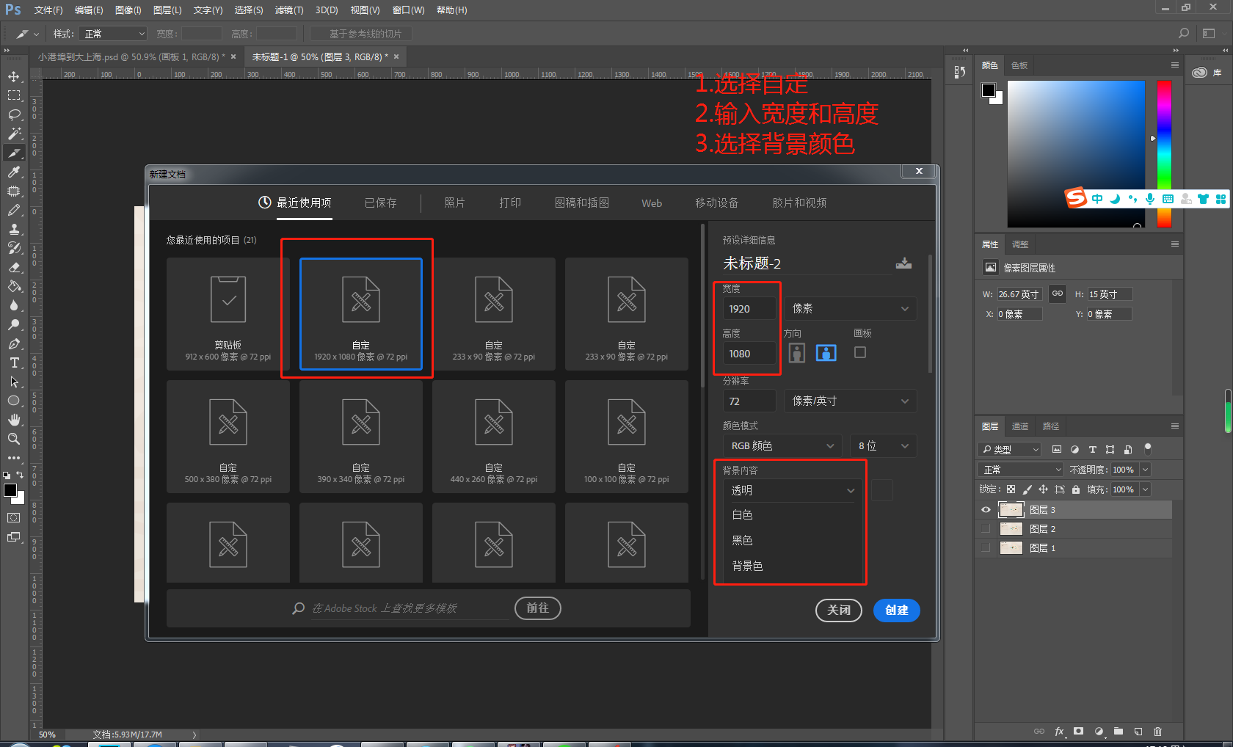
Task: Click the 创建 create button
Action: 896,611
